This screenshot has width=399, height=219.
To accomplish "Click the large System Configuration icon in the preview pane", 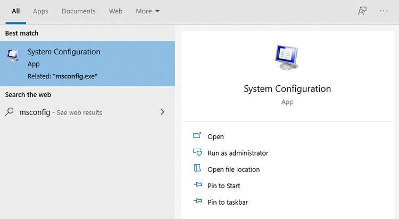I will [x=287, y=57].
